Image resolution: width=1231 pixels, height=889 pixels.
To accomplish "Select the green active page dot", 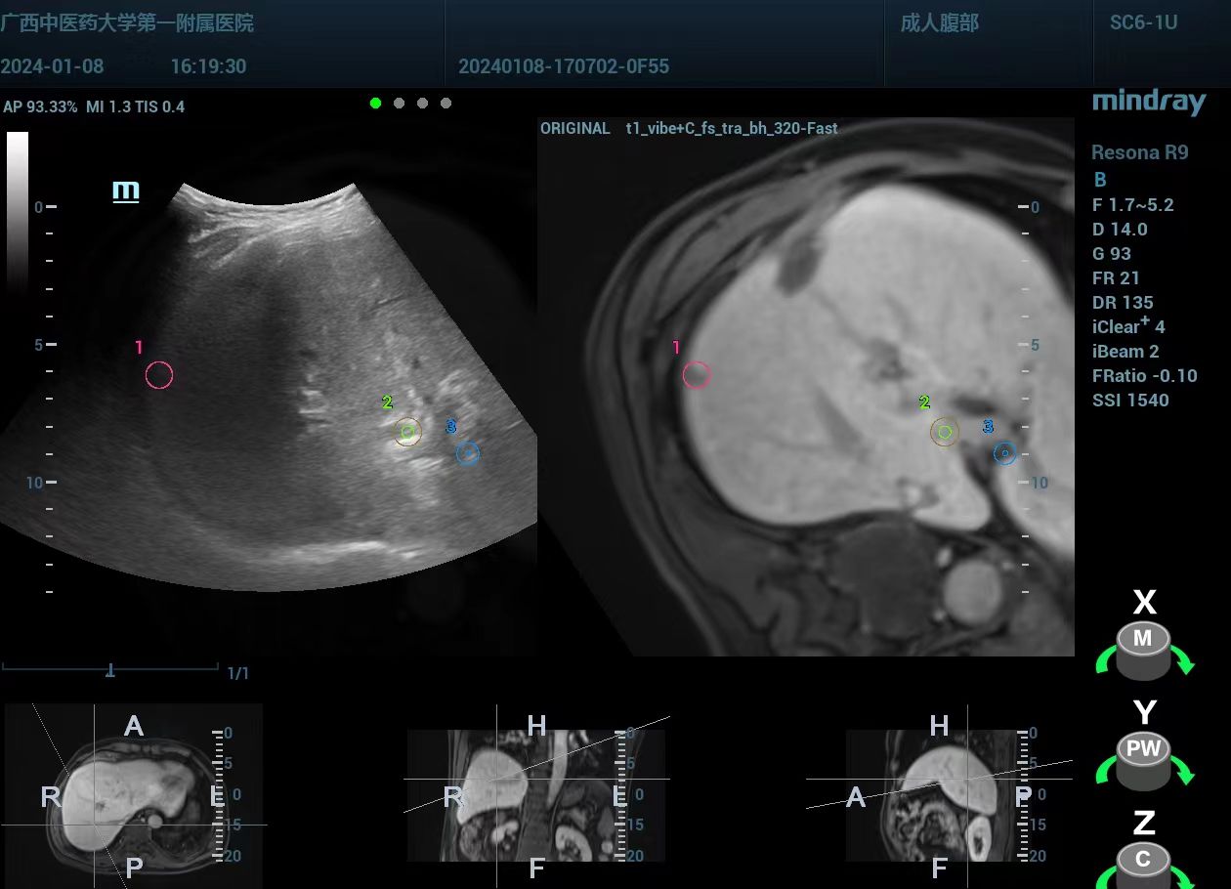I will point(376,103).
